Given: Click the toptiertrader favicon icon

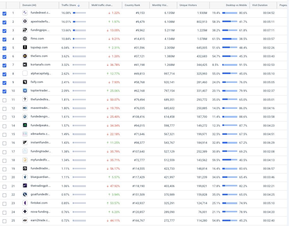Looking at the screenshot, I should [25, 91].
